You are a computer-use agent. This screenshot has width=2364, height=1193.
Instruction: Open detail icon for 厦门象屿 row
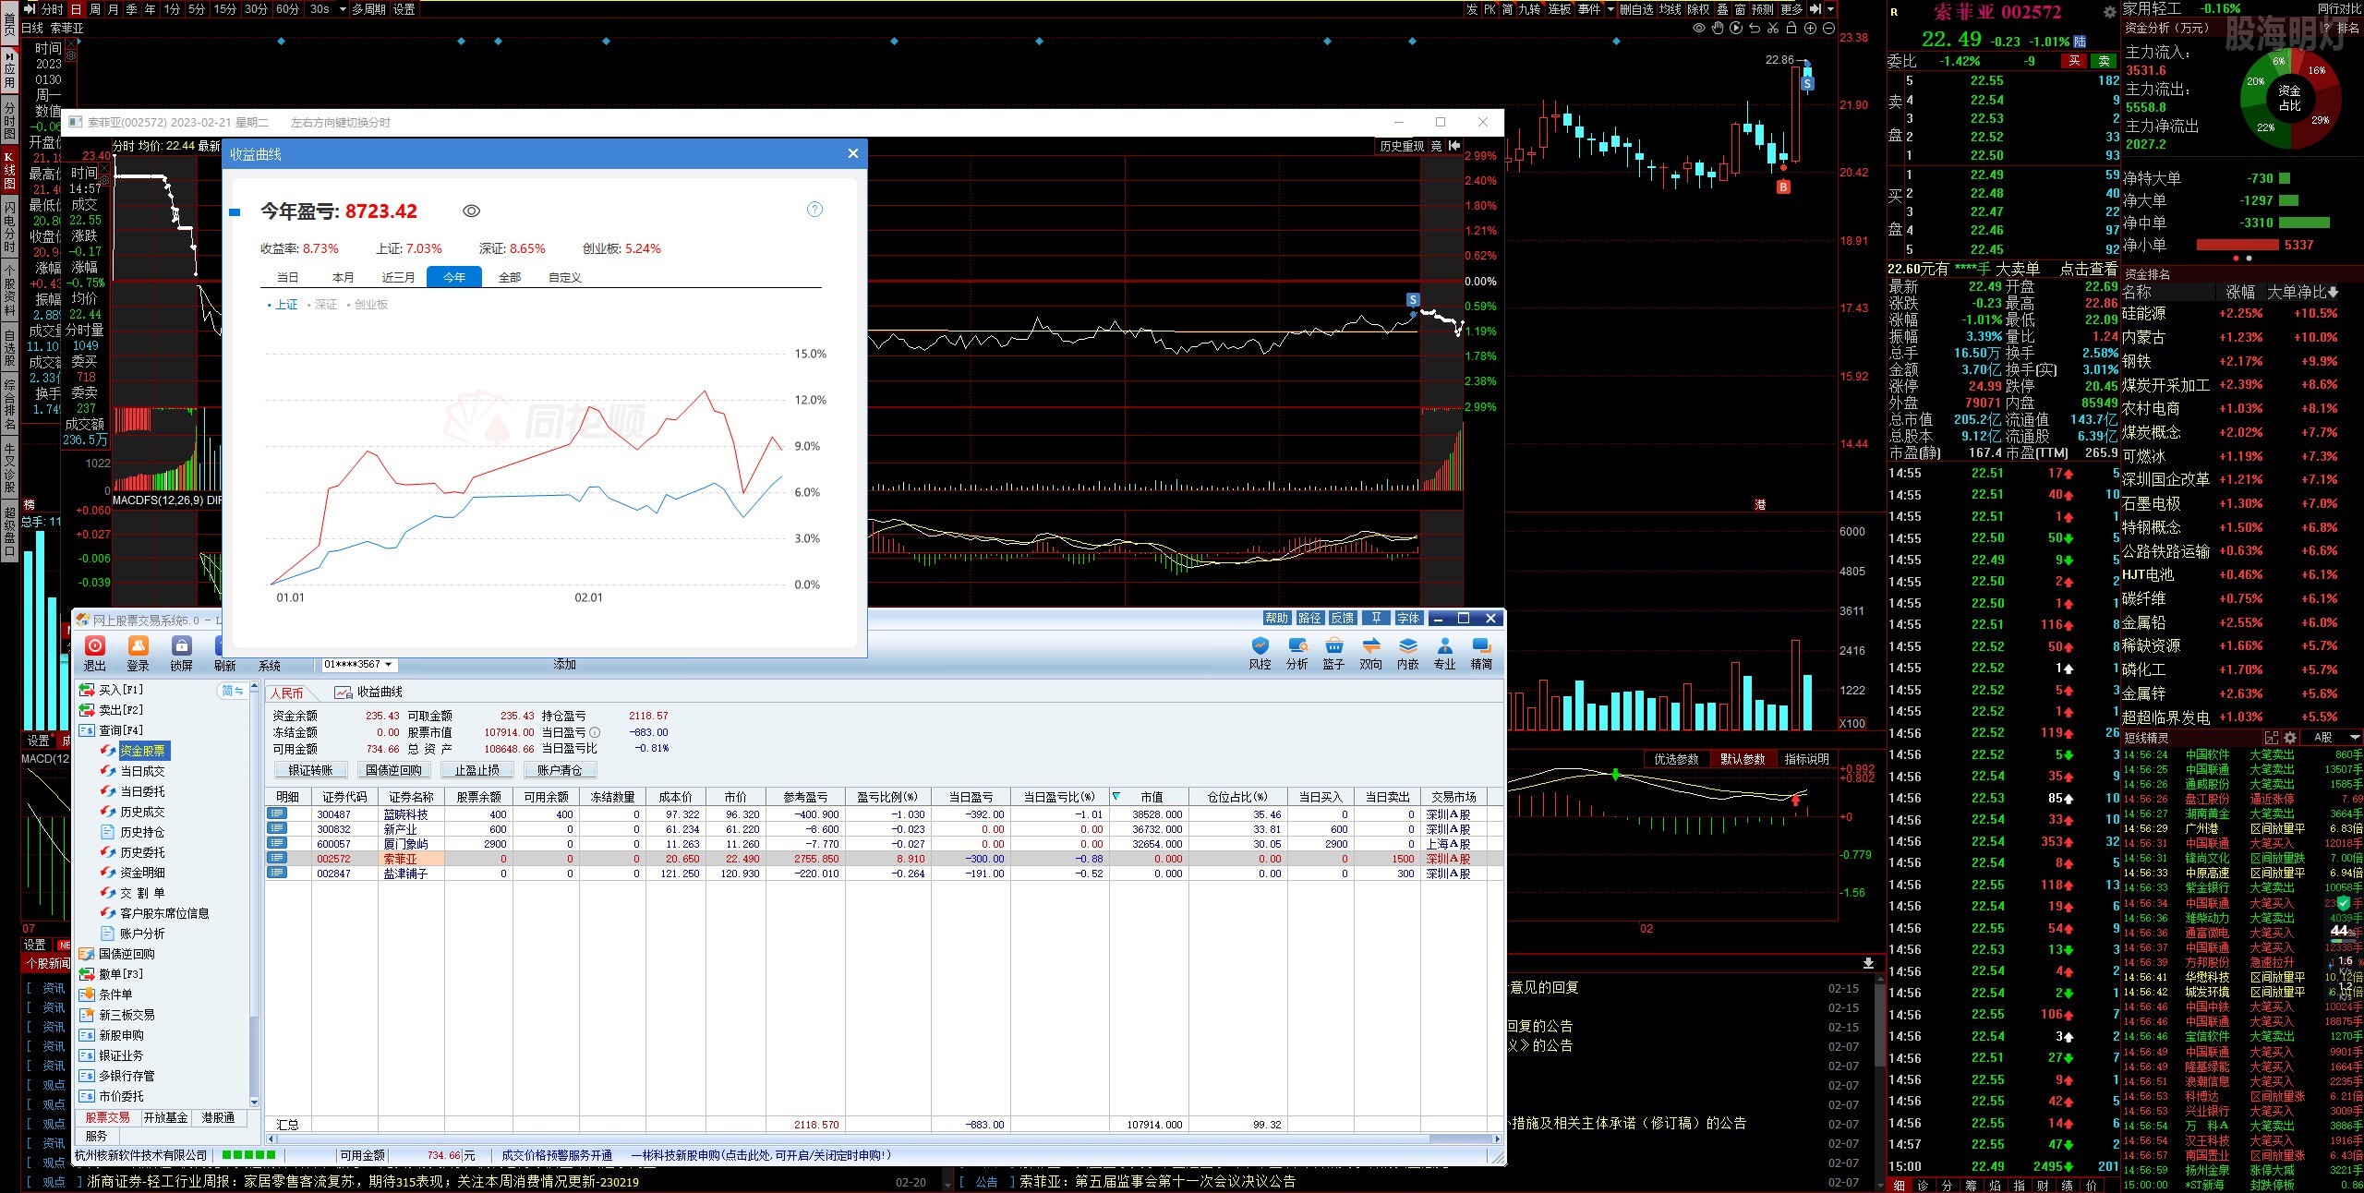277,844
